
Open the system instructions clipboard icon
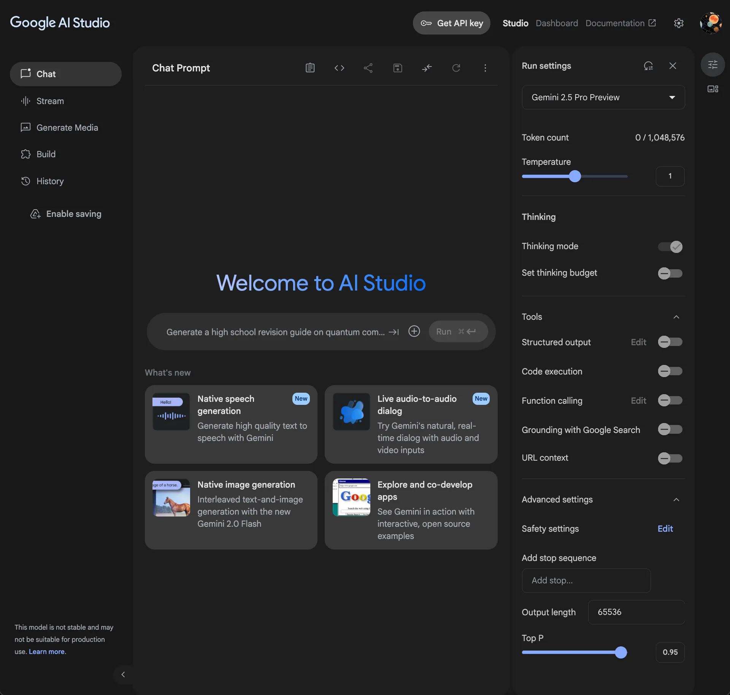tap(310, 68)
